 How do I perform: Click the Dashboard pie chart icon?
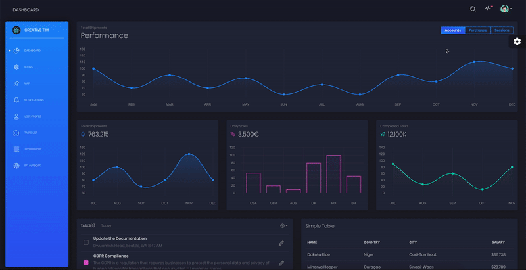[x=16, y=51]
